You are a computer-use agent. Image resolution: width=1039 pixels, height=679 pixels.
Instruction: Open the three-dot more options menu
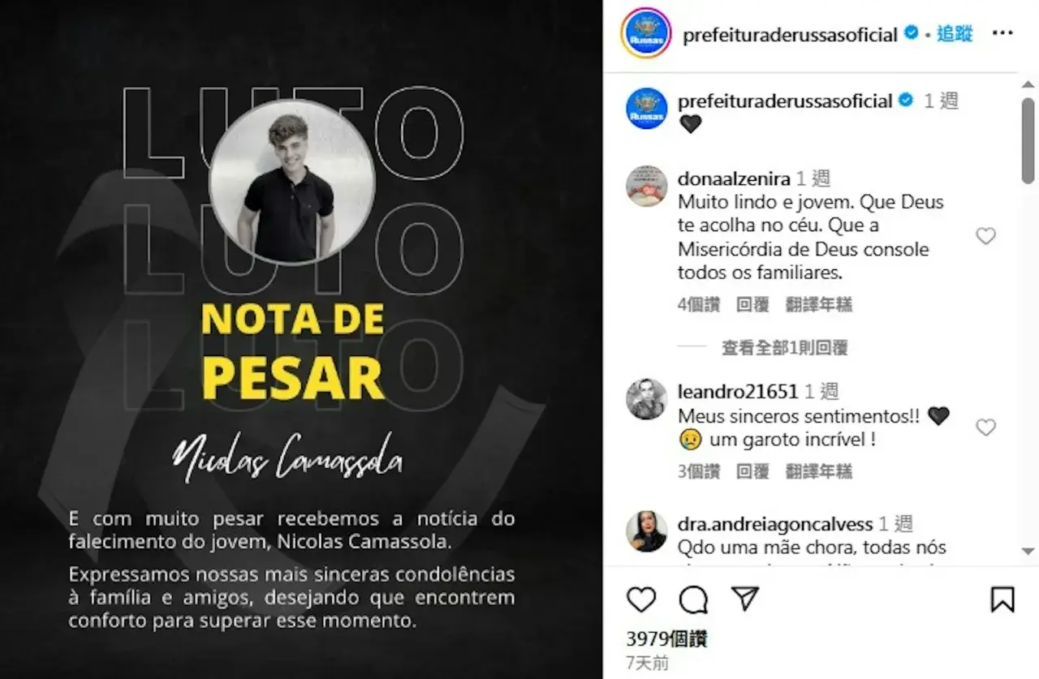(x=1003, y=33)
